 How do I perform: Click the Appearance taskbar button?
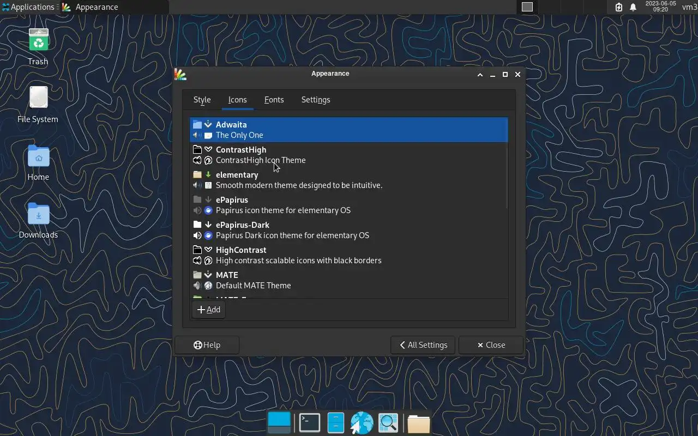(114, 7)
